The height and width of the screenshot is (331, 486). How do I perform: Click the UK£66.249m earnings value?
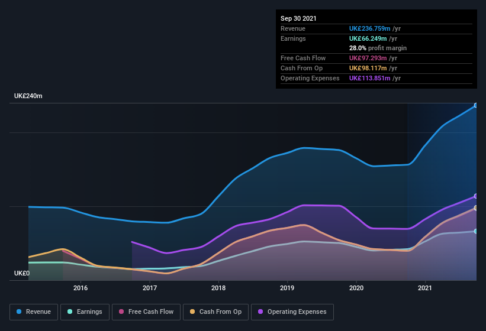[368, 38]
